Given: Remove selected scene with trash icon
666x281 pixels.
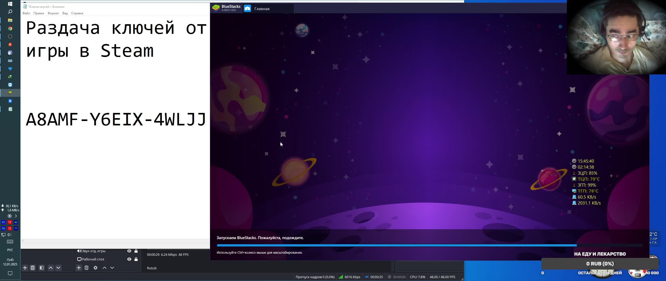Looking at the screenshot, I should [33, 268].
